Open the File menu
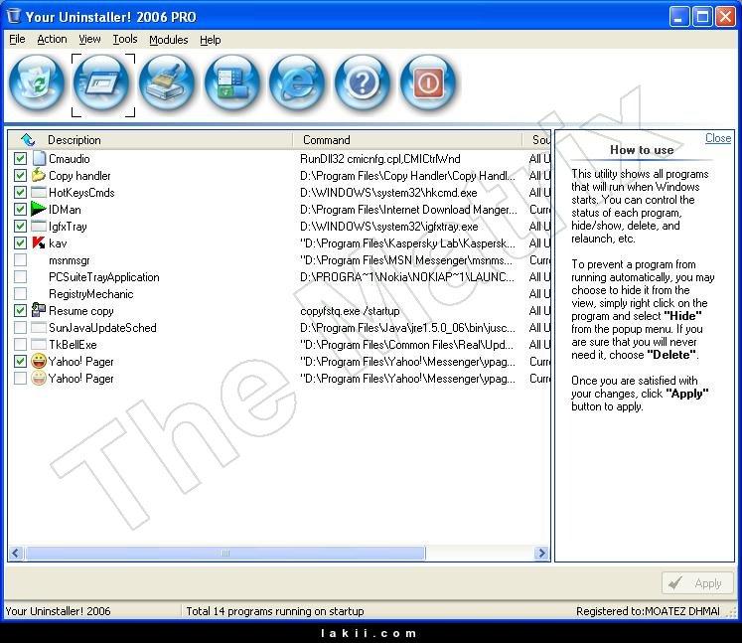The width and height of the screenshot is (742, 643). (x=17, y=40)
